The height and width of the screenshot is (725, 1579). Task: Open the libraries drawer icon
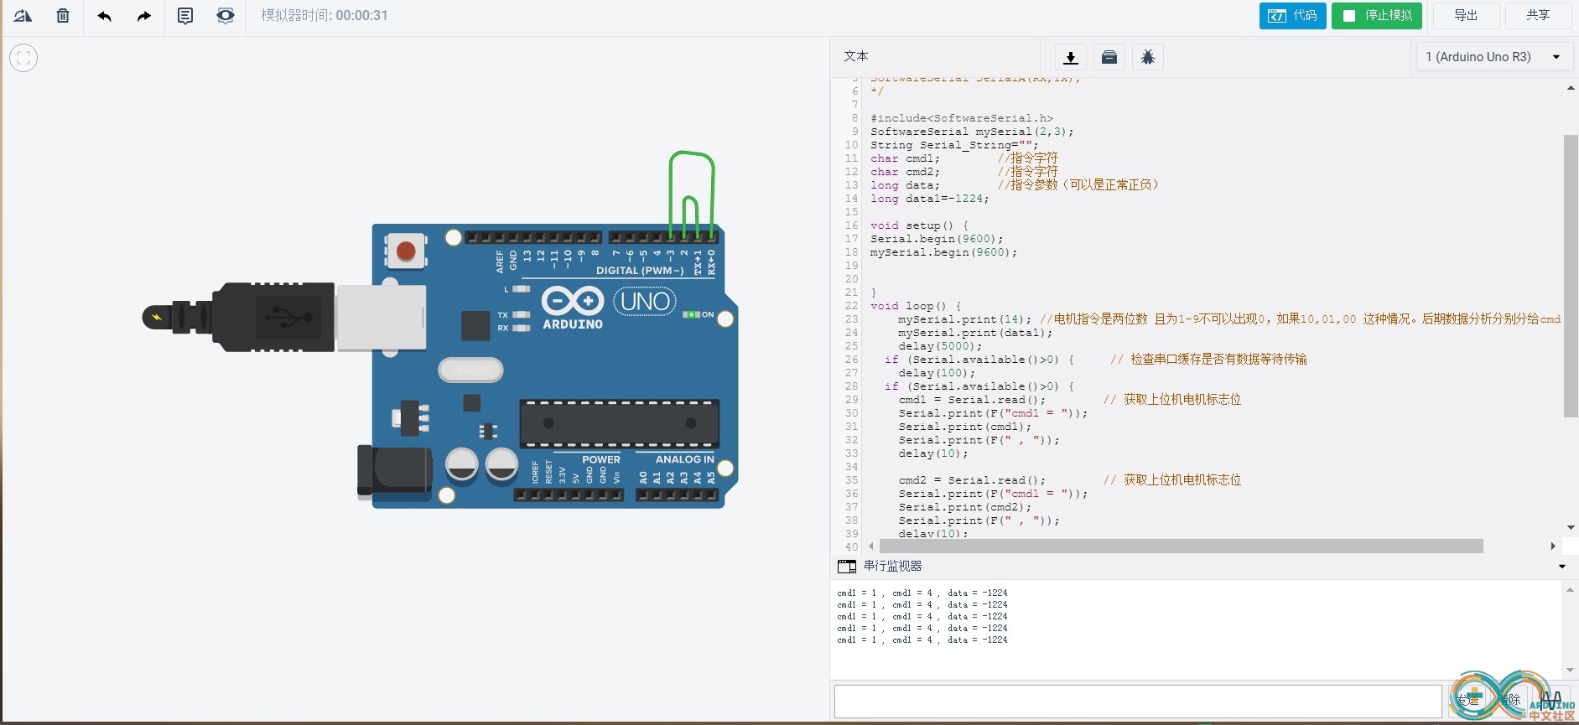click(x=1109, y=57)
